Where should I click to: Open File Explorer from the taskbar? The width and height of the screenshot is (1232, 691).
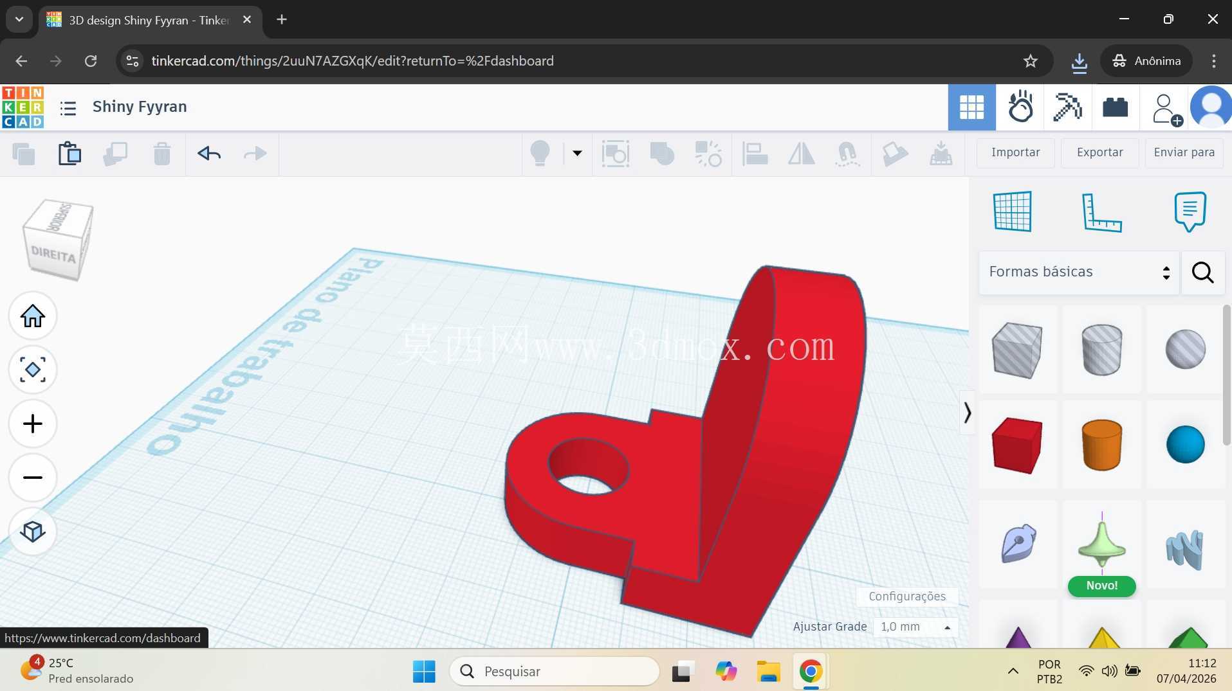[x=768, y=672]
